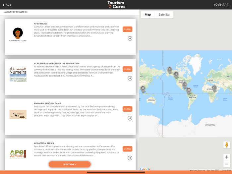
Task: Open Al Numeira Environmental Association details arrow
Action: (x=130, y=78)
